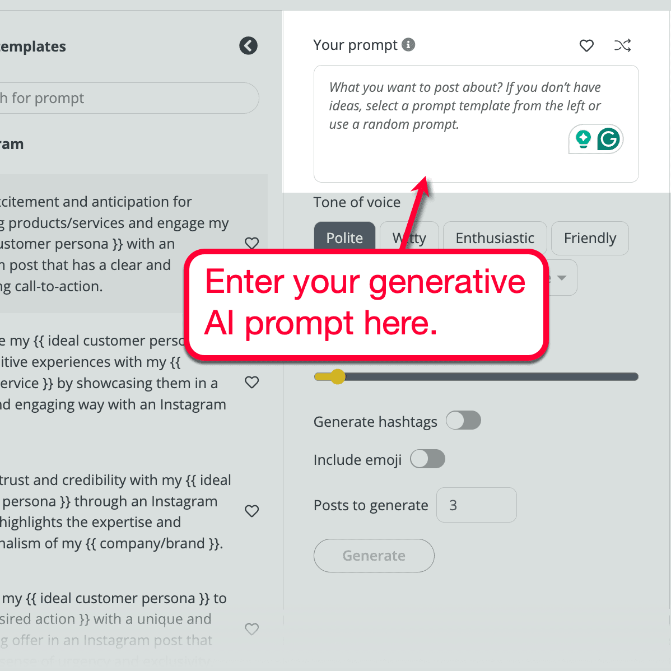
Task: Favorite the current prompt with the heart icon
Action: click(x=586, y=46)
